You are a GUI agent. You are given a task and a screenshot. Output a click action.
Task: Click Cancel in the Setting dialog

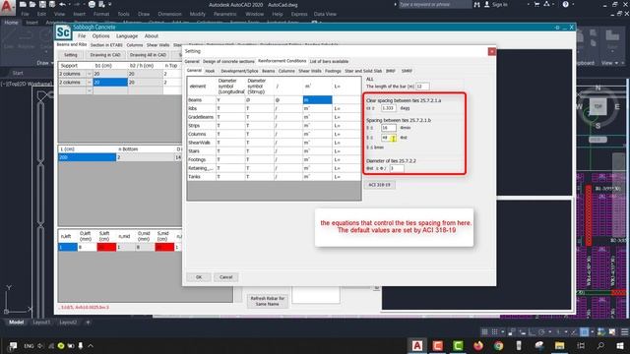click(225, 277)
